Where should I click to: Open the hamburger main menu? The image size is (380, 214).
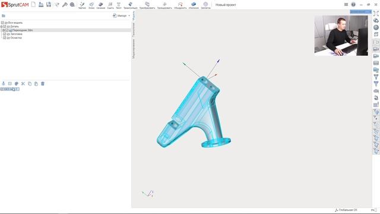pos(346,5)
